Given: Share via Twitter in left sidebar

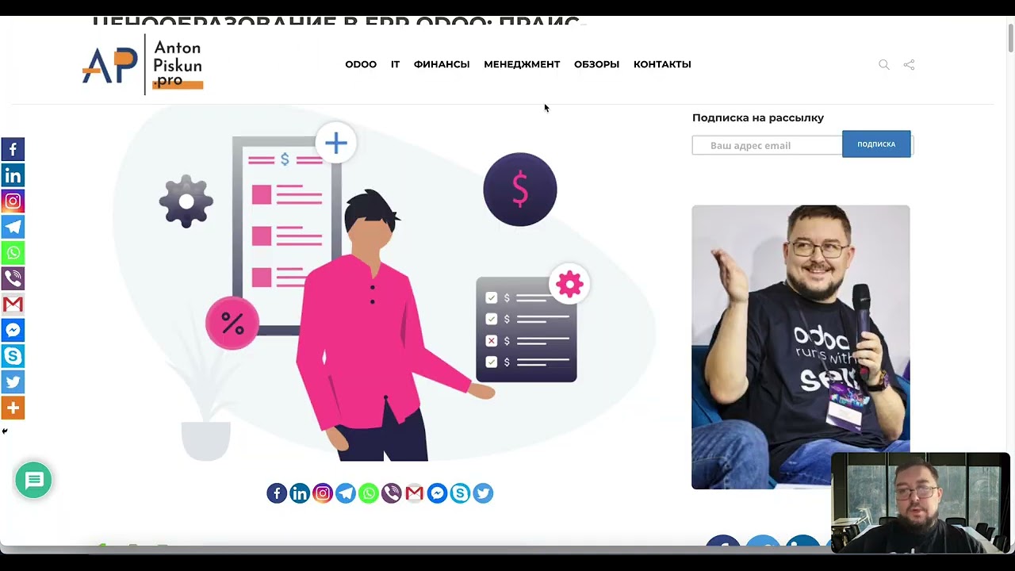Looking at the screenshot, I should 13,381.
